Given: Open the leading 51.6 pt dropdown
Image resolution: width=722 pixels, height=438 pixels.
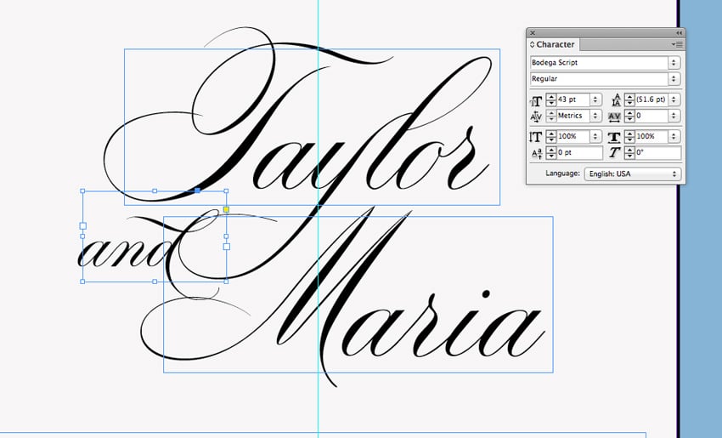Looking at the screenshot, I should 674,100.
